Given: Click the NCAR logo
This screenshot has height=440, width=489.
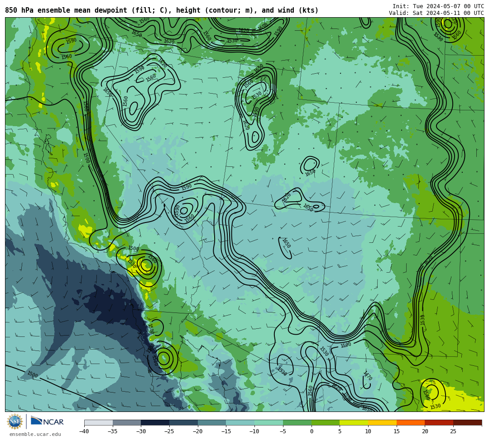Looking at the screenshot, I should click(47, 421).
